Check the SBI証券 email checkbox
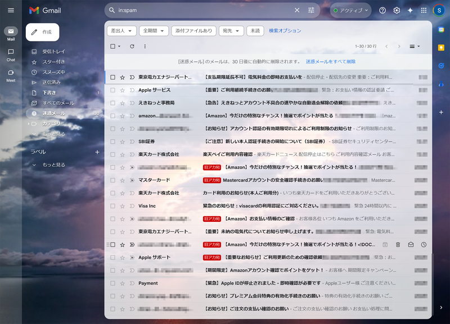 tap(113, 142)
